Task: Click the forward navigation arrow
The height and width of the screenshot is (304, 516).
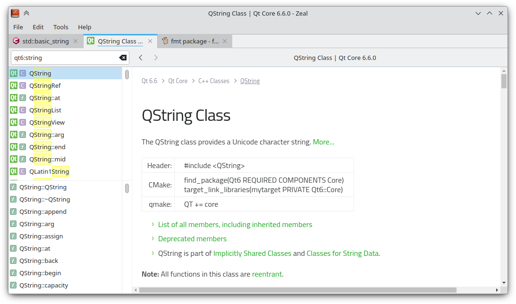Action: 156,58
